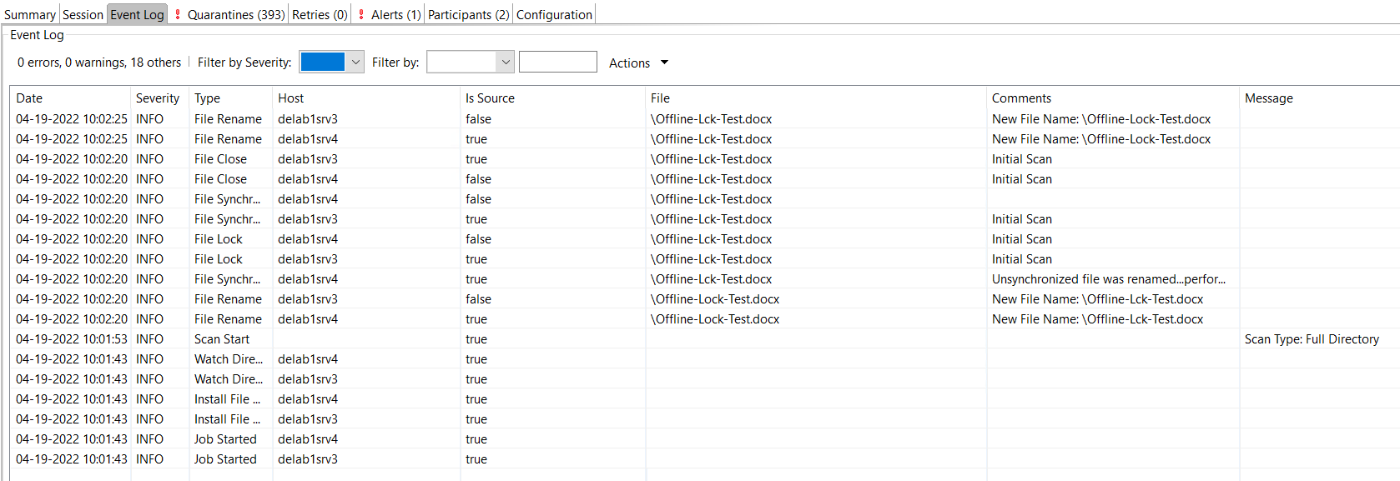Sort by the Severity column header

pyautogui.click(x=158, y=98)
